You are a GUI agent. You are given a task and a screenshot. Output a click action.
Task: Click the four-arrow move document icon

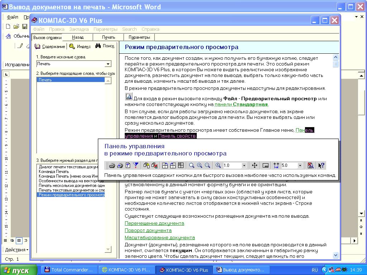[x=254, y=165]
